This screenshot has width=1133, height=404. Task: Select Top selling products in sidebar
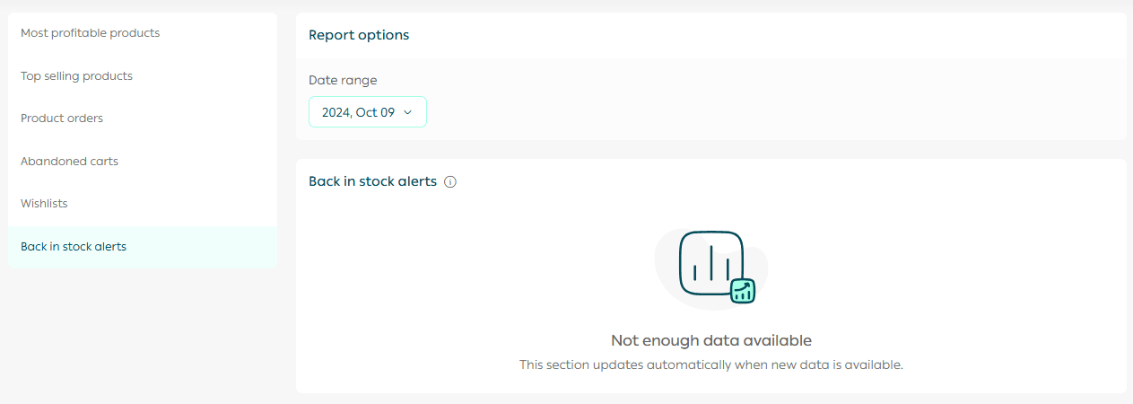(76, 76)
